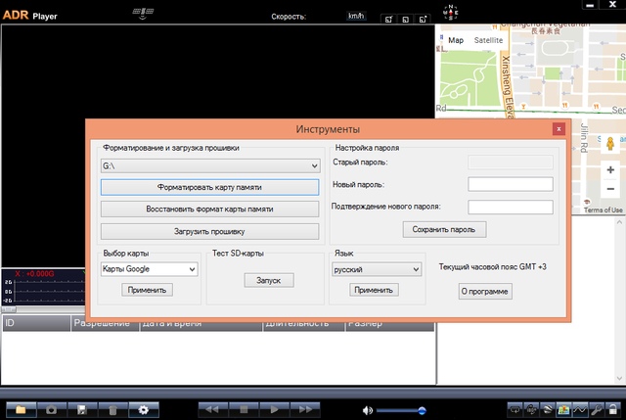This screenshot has height=420, width=626.
Task: Click the speaker volume icon
Action: tap(367, 409)
